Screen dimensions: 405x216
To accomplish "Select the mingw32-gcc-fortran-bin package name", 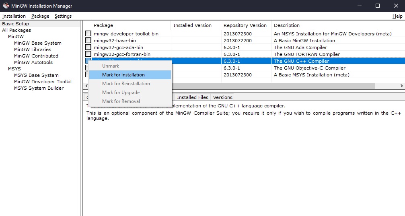I will (122, 54).
